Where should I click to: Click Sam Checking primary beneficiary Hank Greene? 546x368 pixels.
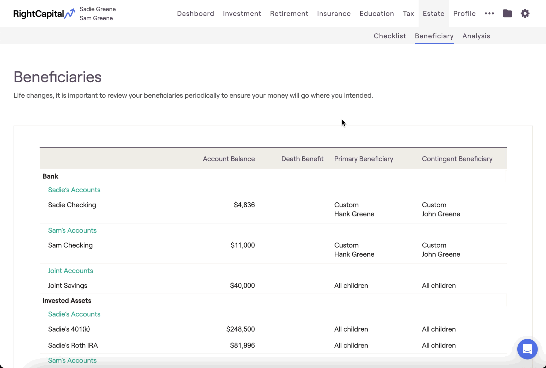coord(354,254)
